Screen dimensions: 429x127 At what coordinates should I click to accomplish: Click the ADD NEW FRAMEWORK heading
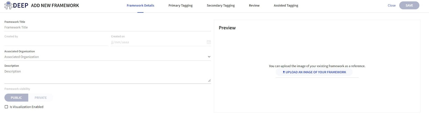(55, 5)
